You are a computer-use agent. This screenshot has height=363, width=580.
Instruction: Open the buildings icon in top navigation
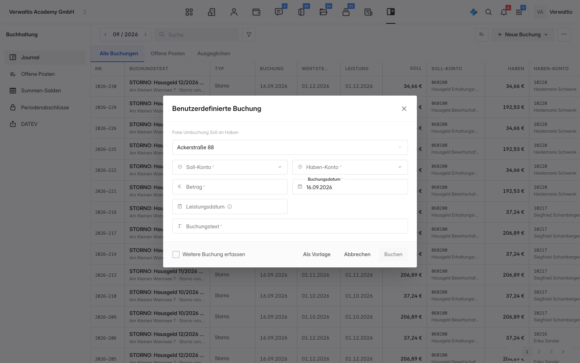(211, 12)
